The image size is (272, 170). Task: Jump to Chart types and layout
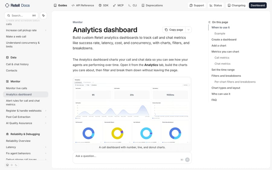(x=226, y=88)
